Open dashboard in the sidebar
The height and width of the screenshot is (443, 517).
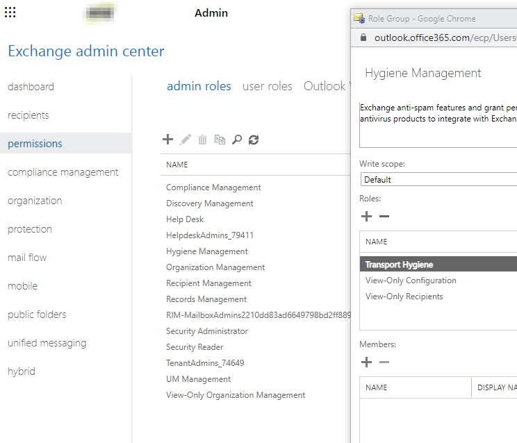tap(31, 87)
